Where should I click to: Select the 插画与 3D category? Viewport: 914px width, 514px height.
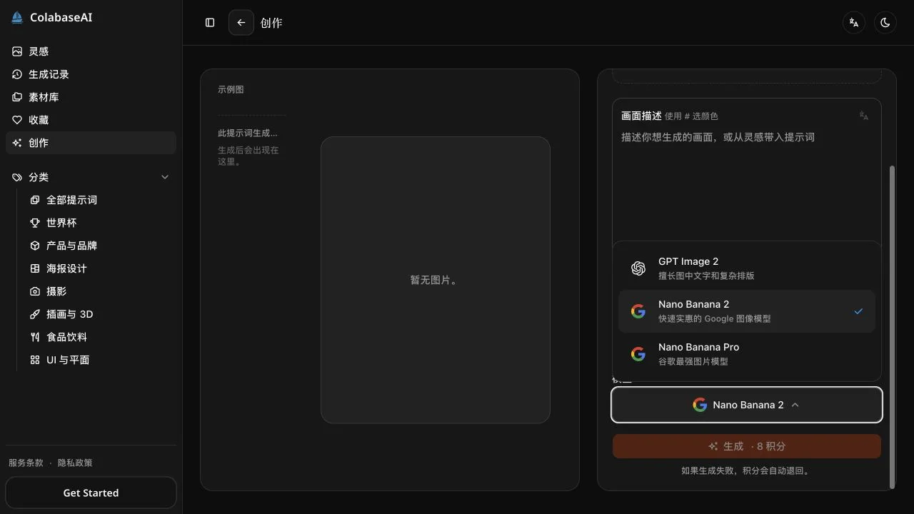click(100, 314)
